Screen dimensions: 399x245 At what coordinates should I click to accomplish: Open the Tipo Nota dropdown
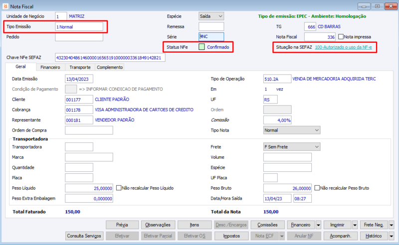coord(292,130)
